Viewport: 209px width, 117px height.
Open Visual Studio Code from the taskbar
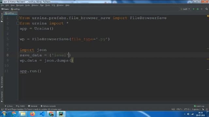click(42, 114)
